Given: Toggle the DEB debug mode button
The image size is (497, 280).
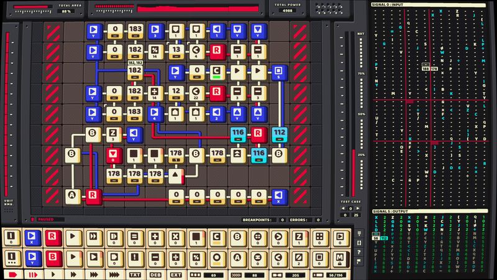Looking at the screenshot, I should pyautogui.click(x=155, y=274).
